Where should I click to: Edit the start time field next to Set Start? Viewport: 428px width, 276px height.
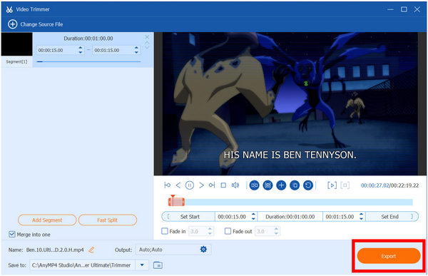[x=233, y=217]
